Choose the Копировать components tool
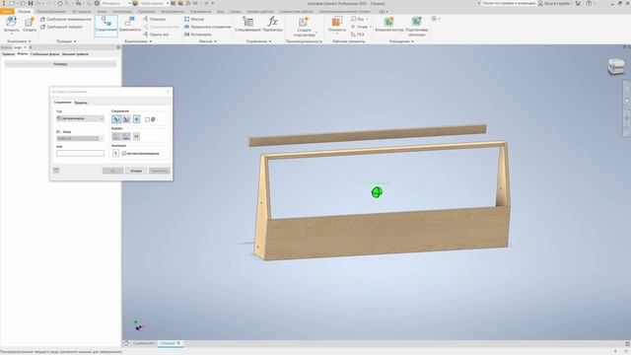631x355 pixels. coord(198,35)
